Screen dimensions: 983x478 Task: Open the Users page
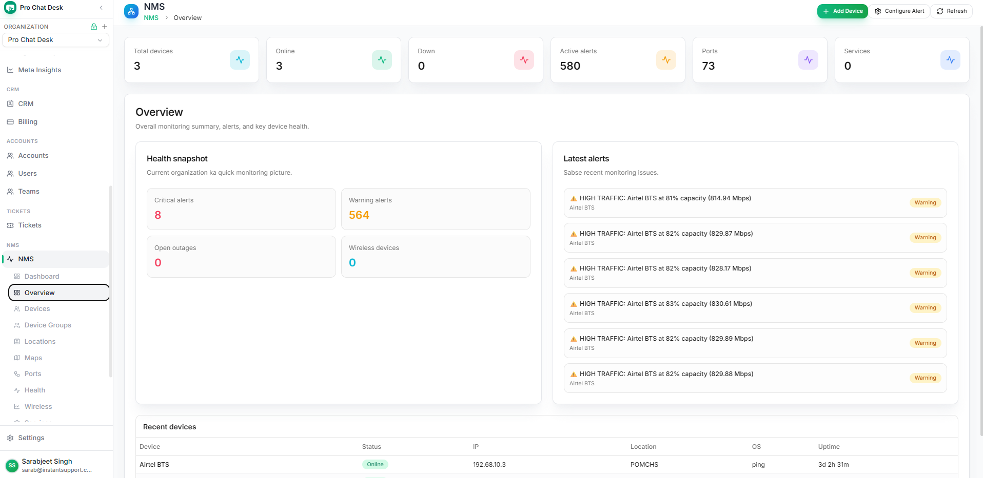pos(28,174)
